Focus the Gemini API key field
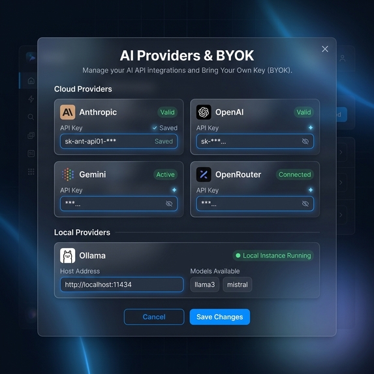This screenshot has width=374, height=374. click(x=119, y=204)
